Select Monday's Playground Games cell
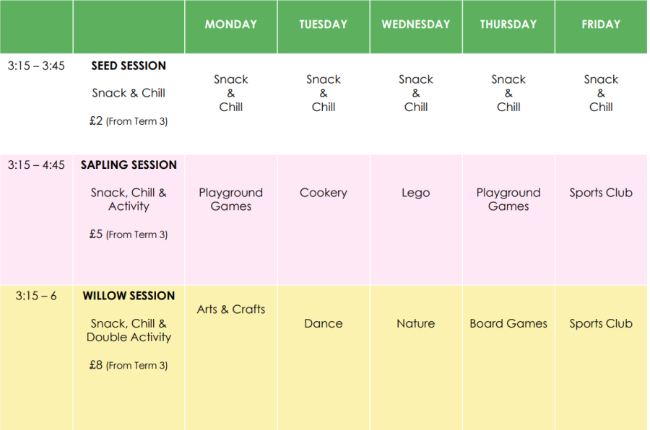 coord(230,199)
